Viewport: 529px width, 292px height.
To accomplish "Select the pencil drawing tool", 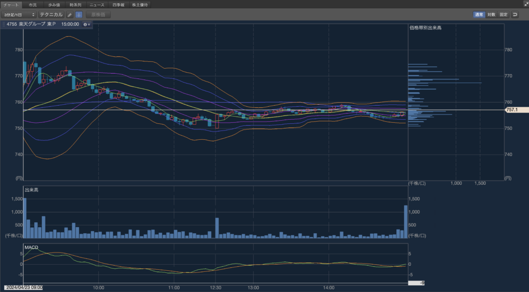I will pos(70,15).
